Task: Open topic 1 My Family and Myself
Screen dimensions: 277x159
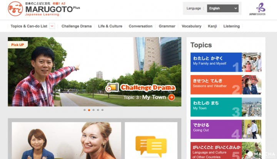Action: [x=216, y=62]
